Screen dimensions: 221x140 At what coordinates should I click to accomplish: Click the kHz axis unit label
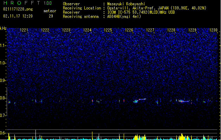pos(3,28)
